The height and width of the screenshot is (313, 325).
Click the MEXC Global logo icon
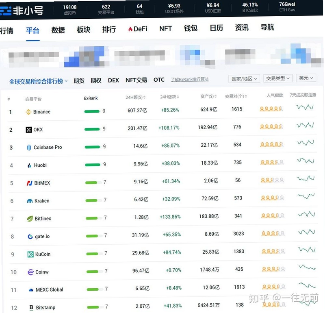31,290
